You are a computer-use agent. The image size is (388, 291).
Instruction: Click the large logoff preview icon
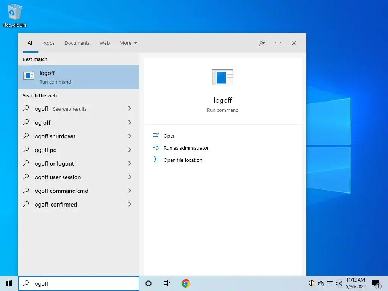(223, 77)
